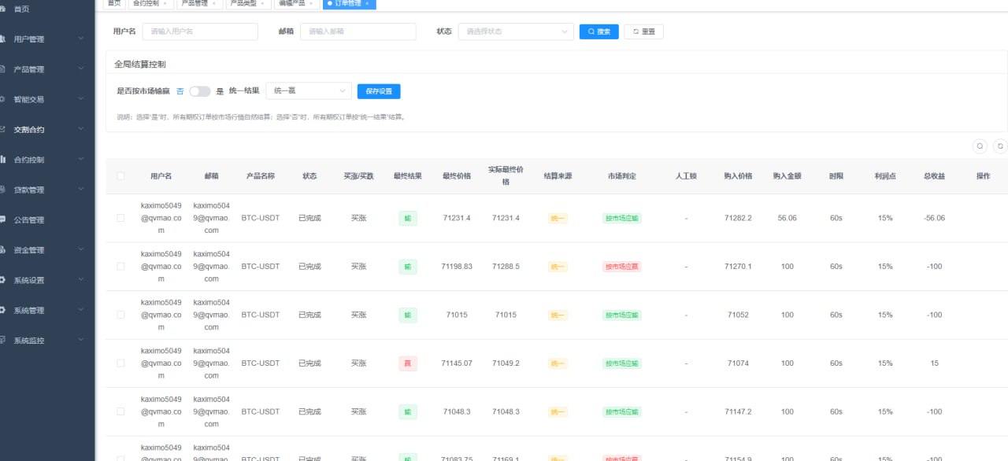Expand the 系统设置 sidebar chevron

[x=81, y=279]
